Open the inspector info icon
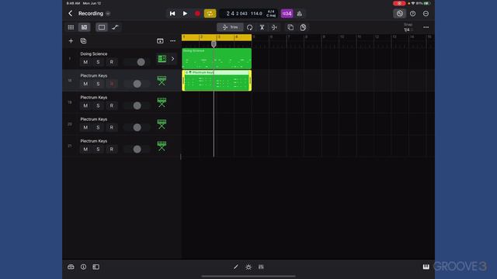 pos(83,267)
